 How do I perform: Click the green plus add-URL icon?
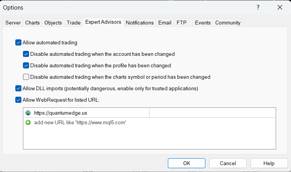click(28, 123)
